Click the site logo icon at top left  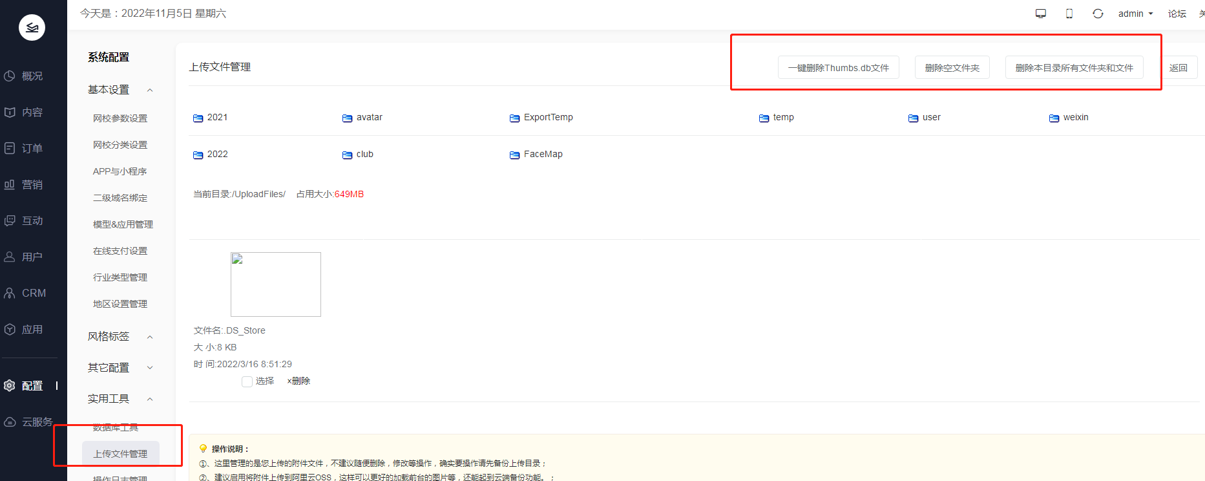coord(32,27)
